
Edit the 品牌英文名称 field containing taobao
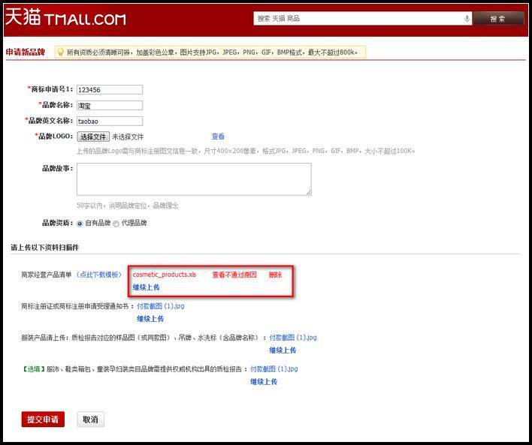coord(110,121)
